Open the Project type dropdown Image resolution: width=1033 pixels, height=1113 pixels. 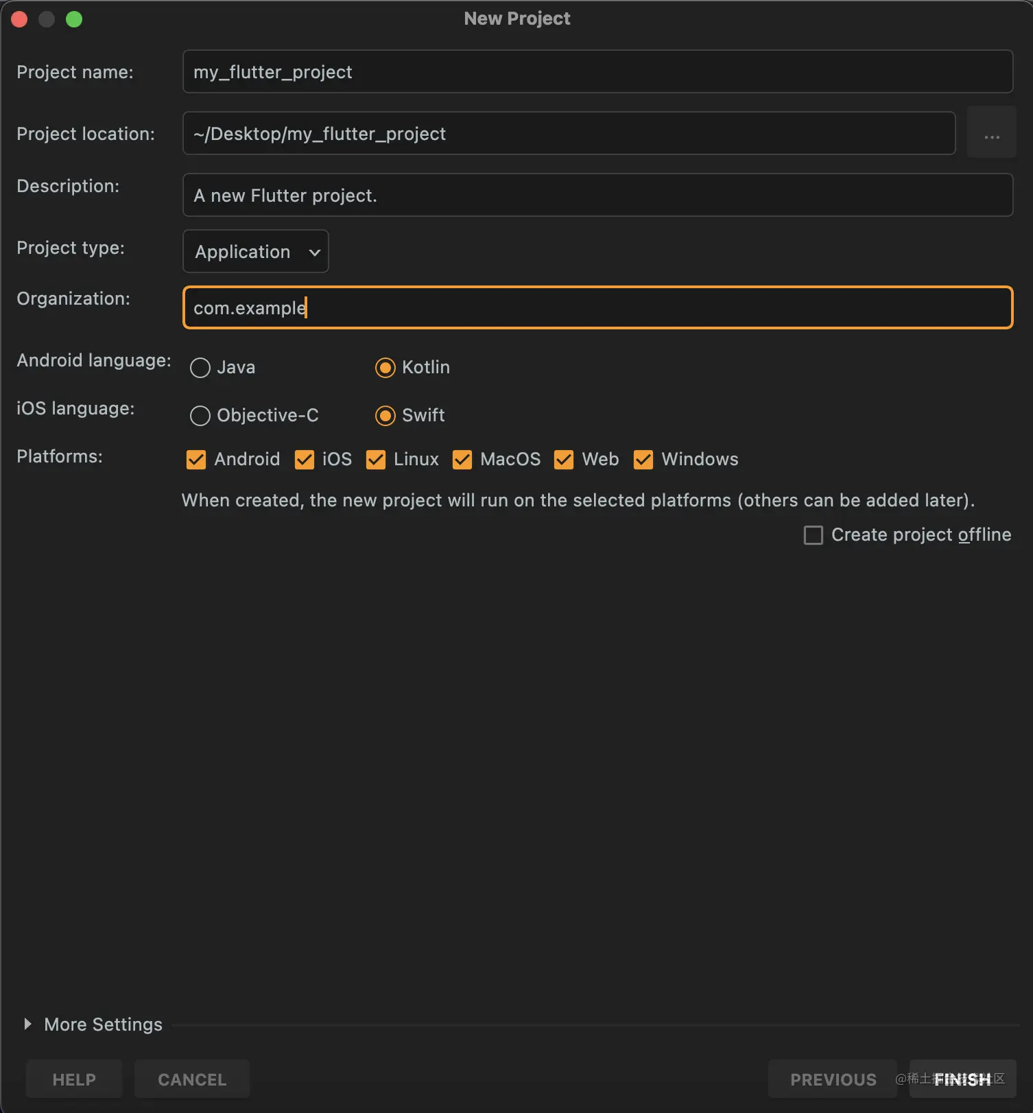(255, 252)
